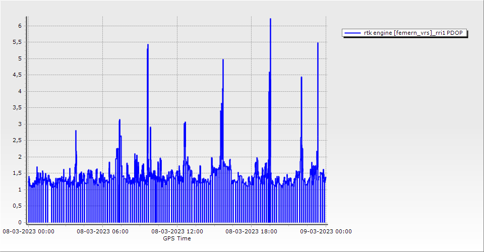Click the GPS Time axis title
484x252 pixels.
[176, 238]
